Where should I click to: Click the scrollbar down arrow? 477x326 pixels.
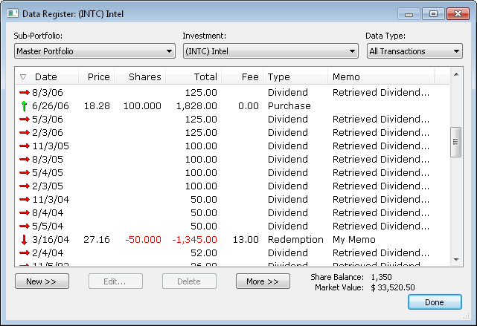(x=457, y=258)
